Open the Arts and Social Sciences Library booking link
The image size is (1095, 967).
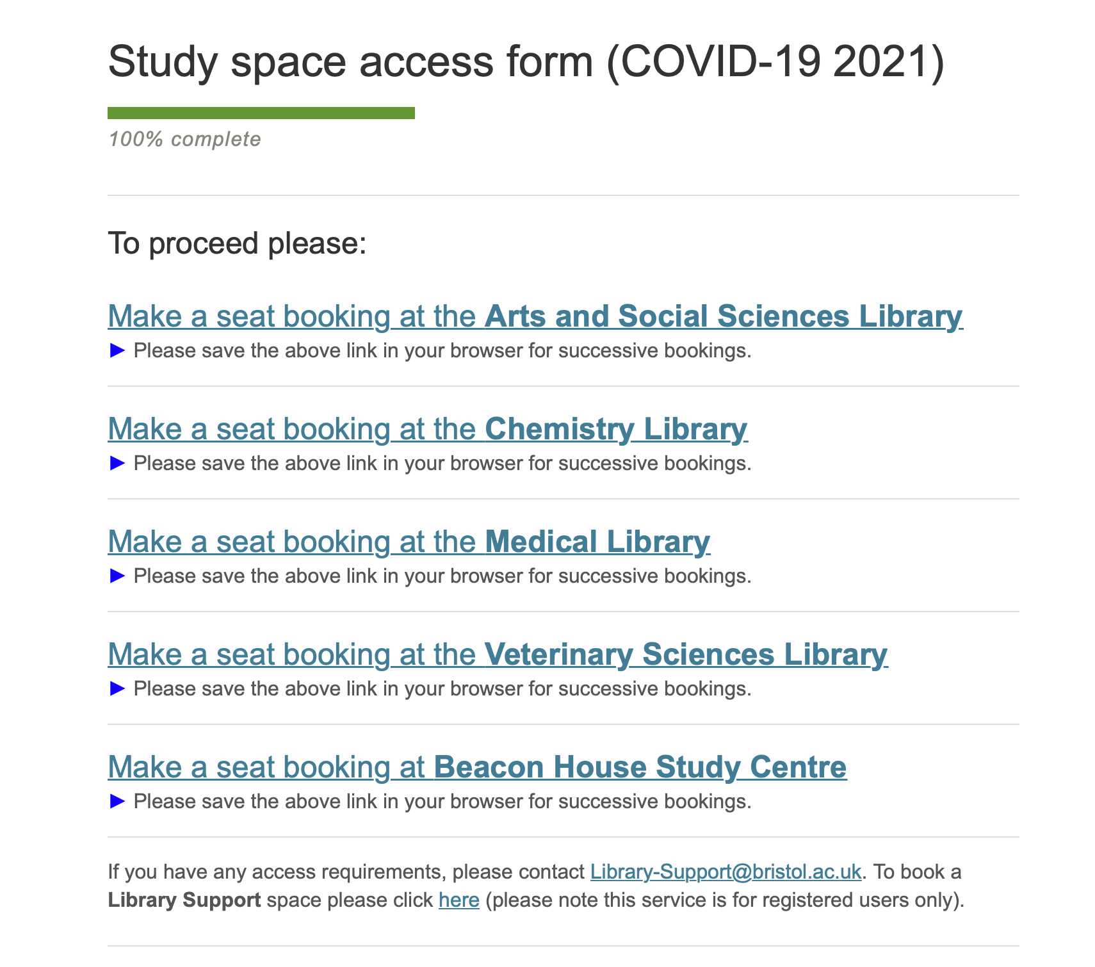coord(535,316)
